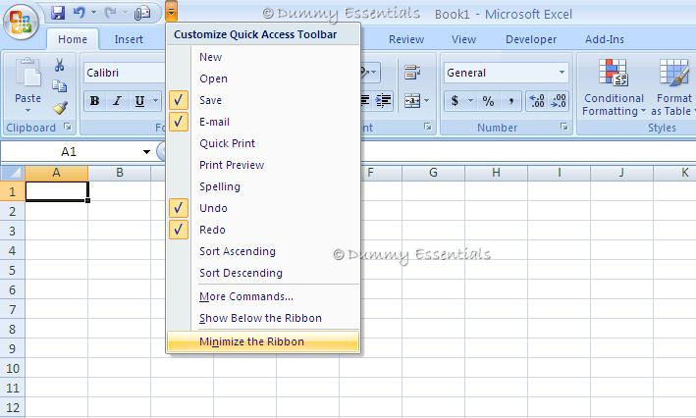This screenshot has height=418, width=696.
Task: Click the Redo arrow icon
Action: click(110, 13)
